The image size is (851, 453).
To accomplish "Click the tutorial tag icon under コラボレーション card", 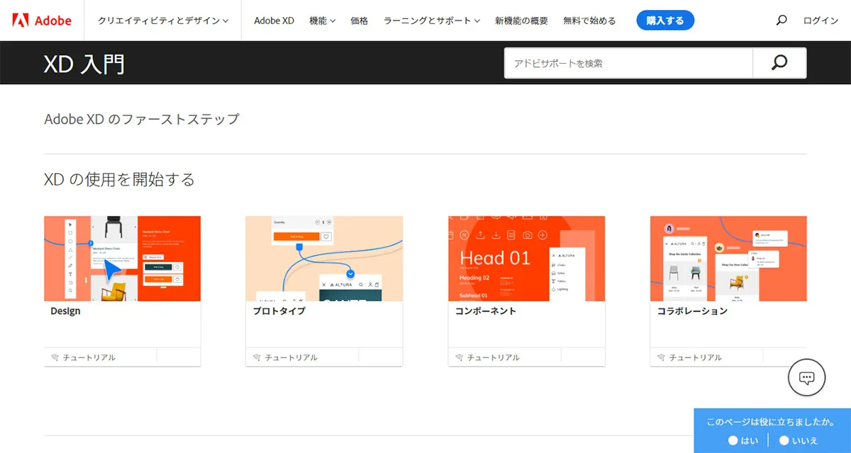I will click(x=661, y=357).
